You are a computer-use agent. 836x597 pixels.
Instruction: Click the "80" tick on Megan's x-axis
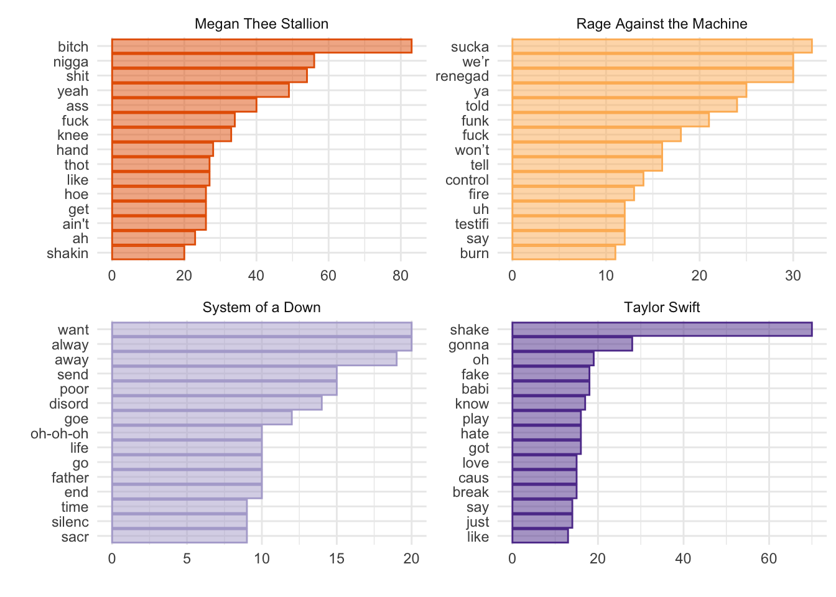point(401,275)
